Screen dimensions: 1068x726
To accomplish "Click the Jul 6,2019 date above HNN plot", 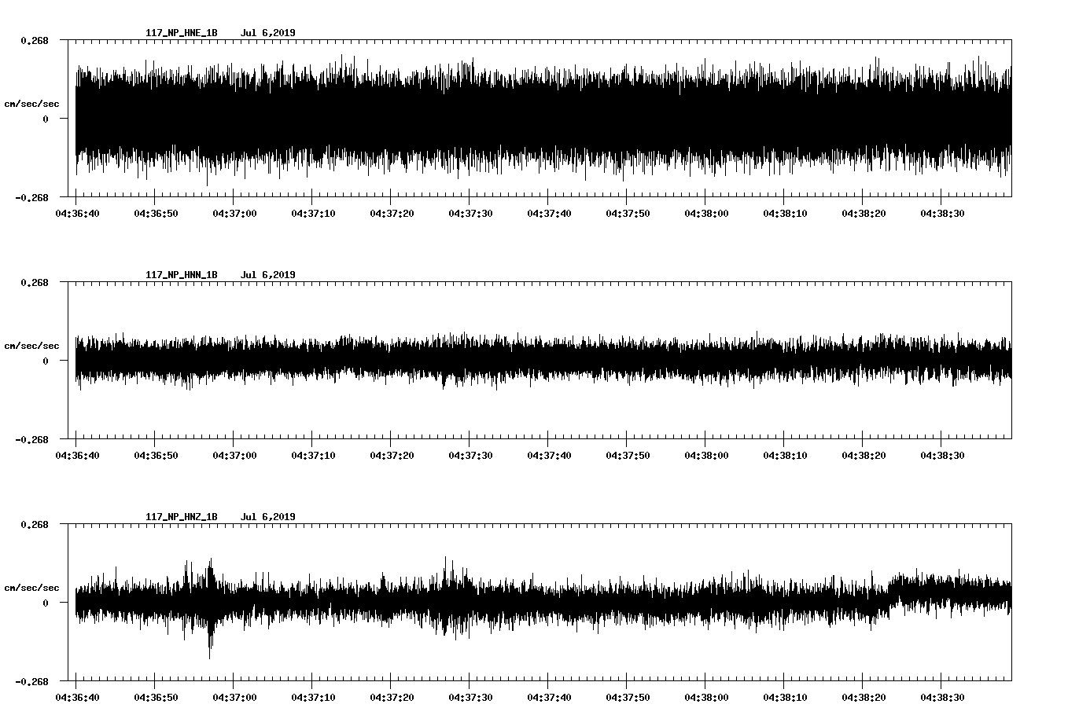I will click(267, 275).
